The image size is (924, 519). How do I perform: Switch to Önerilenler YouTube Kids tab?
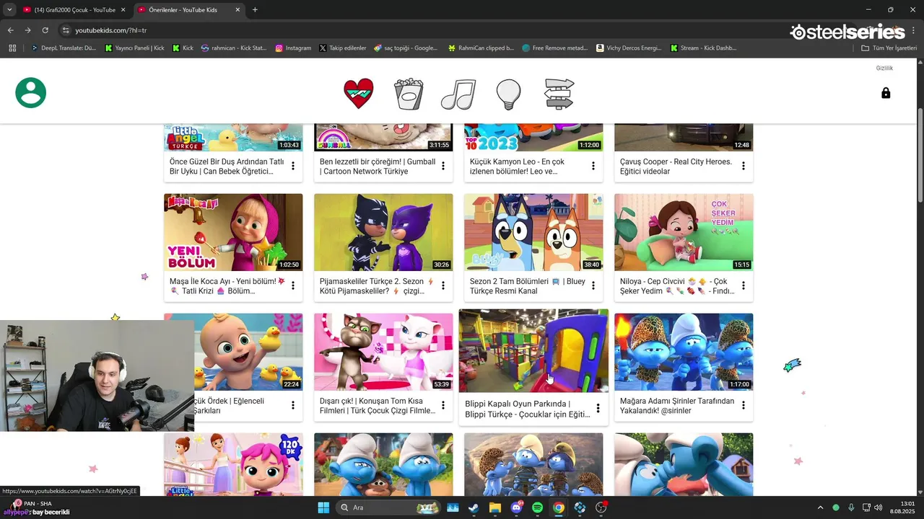click(191, 10)
